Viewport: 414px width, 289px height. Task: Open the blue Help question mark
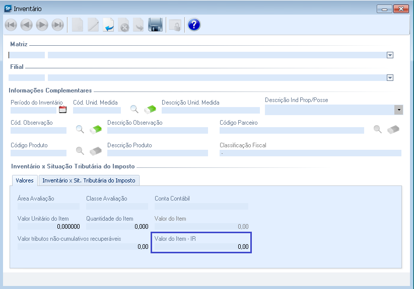tap(194, 25)
